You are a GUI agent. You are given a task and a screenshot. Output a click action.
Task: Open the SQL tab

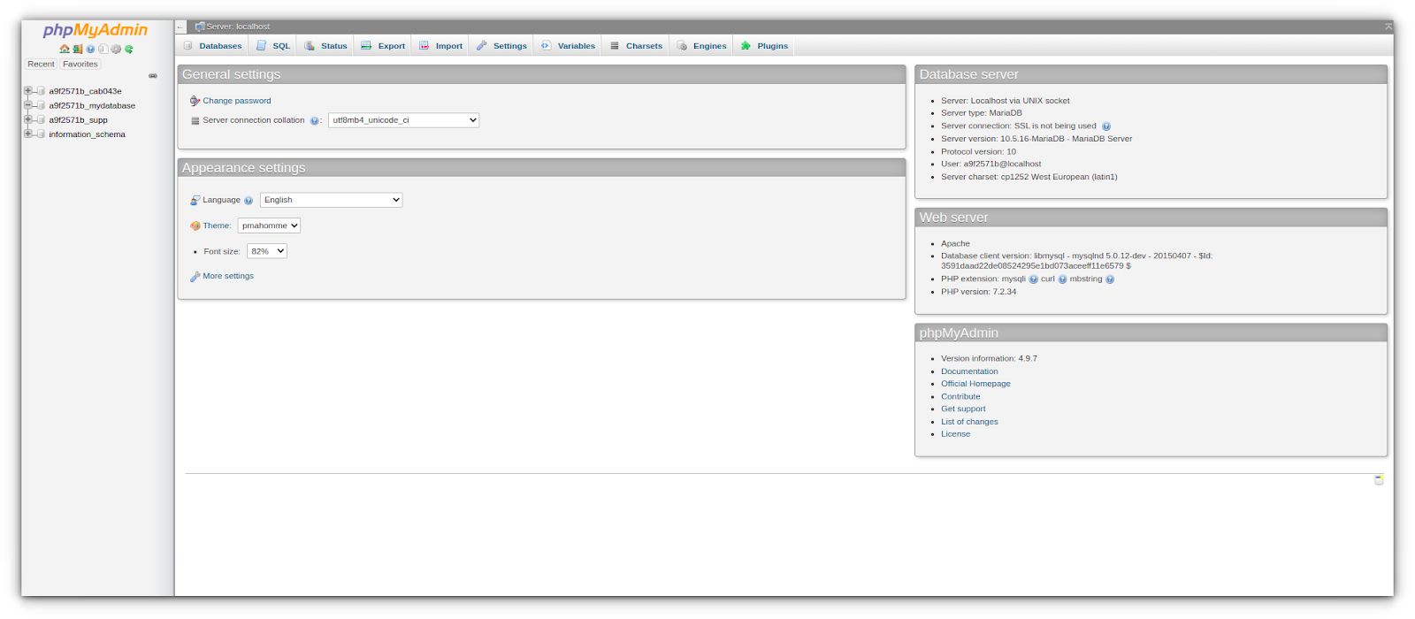(273, 46)
